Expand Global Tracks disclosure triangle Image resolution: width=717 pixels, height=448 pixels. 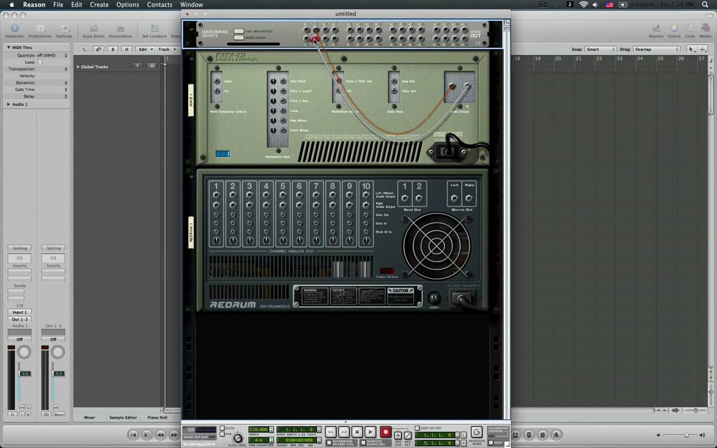pos(78,67)
